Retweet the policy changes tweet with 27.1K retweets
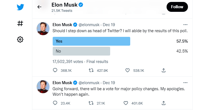Image resolution: width=200 pixels, height=110 pixels. pos(91,103)
